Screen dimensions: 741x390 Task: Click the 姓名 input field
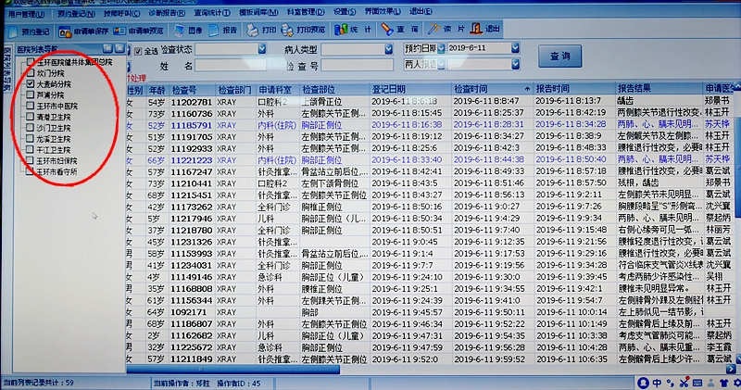(232, 66)
